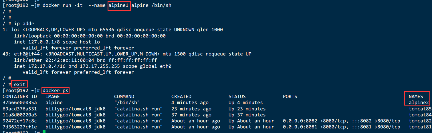
Task: Select the alpine2 container name
Action: point(419,103)
